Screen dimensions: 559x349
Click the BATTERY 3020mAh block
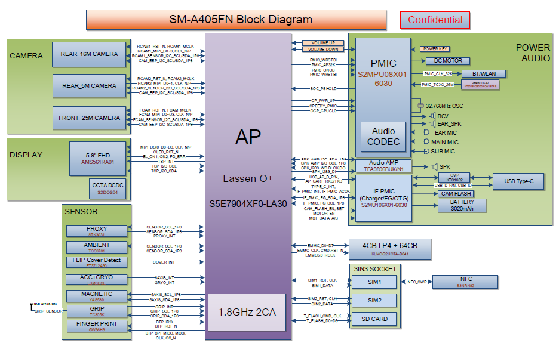[x=462, y=205]
